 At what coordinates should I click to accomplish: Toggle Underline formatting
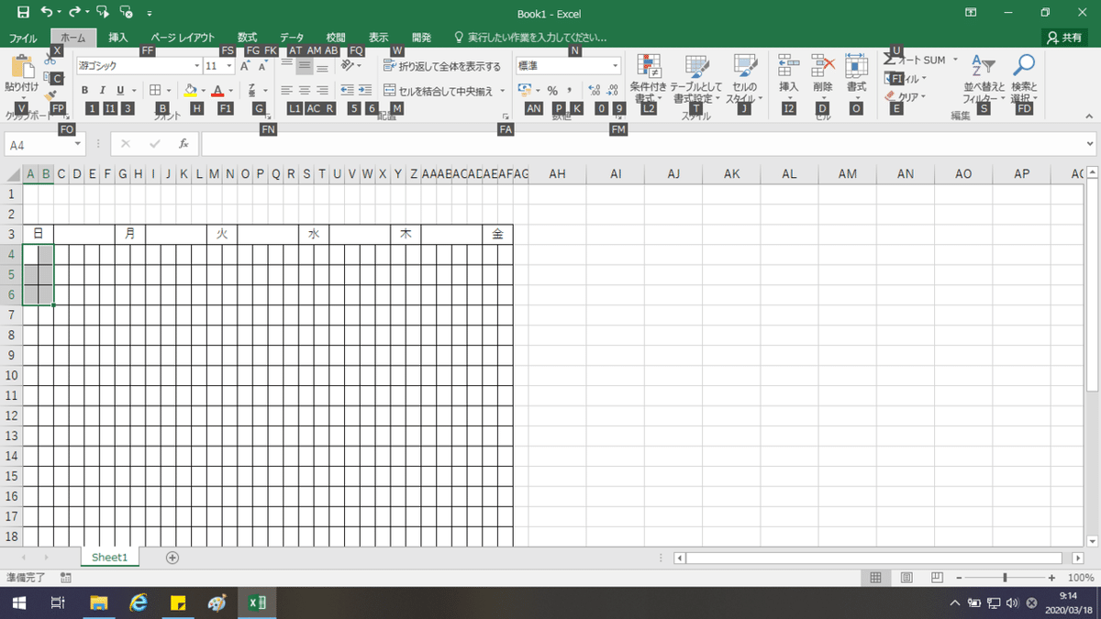pyautogui.click(x=120, y=91)
